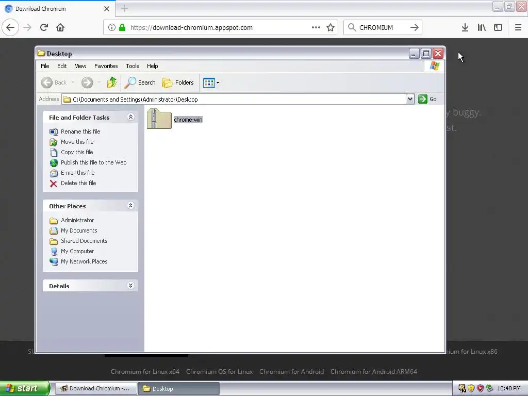Screen dimensions: 528x396
Task: Click Delete this file
Action: point(78,183)
